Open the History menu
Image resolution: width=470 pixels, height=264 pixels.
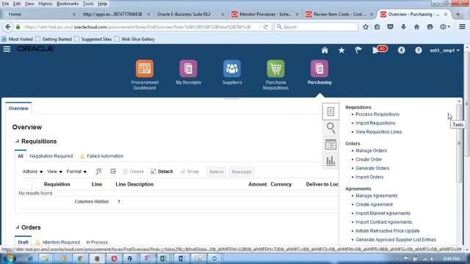click(x=46, y=4)
